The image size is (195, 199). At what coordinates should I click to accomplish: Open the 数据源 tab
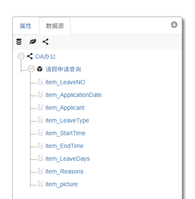pos(55,26)
